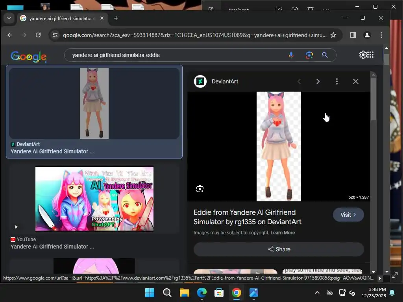This screenshot has height=302, width=403.
Task: Click the related image thumbnail below Share
Action: pyautogui.click(x=235, y=271)
